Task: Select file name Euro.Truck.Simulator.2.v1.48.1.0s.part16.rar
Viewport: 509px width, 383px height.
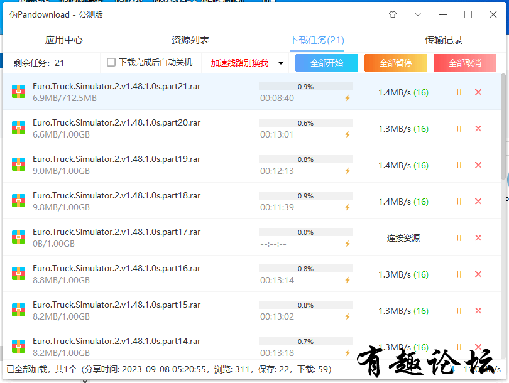Action: pyautogui.click(x=116, y=268)
